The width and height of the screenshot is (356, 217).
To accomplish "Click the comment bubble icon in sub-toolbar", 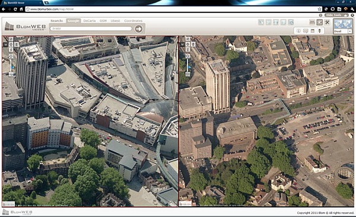I will pos(306,31).
